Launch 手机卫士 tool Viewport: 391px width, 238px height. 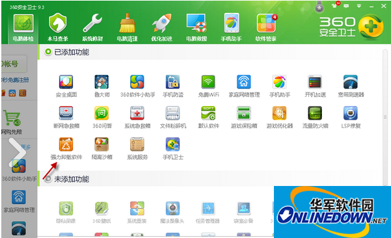(x=173, y=148)
